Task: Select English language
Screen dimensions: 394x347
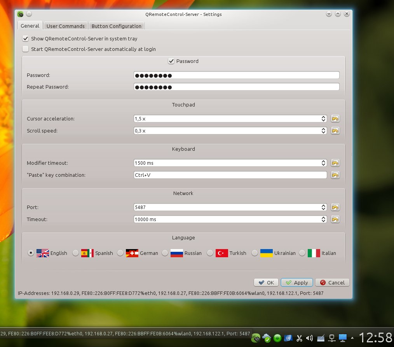Action: [x=31, y=253]
